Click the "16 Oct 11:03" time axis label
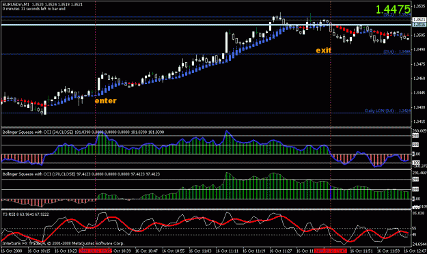427x254 pixels. click(200, 251)
